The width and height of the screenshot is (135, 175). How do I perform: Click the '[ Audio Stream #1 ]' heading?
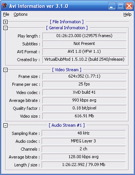click(67, 125)
